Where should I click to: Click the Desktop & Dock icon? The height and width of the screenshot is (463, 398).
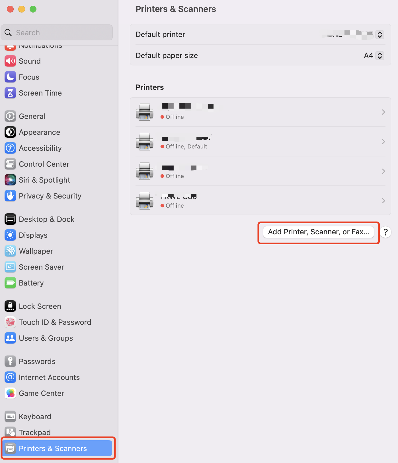pyautogui.click(x=10, y=219)
